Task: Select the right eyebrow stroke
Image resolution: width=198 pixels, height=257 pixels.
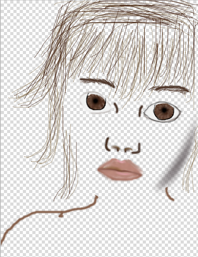Action: [170, 89]
